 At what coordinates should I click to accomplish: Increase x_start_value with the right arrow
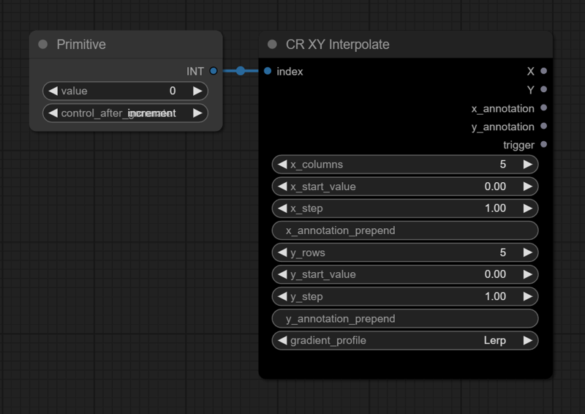(x=527, y=187)
